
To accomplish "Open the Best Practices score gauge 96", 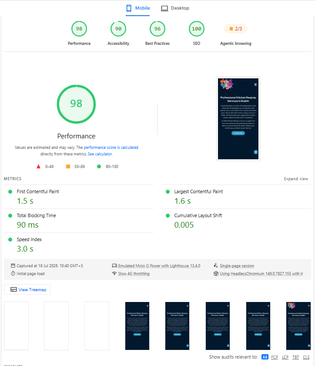I will coord(157,29).
